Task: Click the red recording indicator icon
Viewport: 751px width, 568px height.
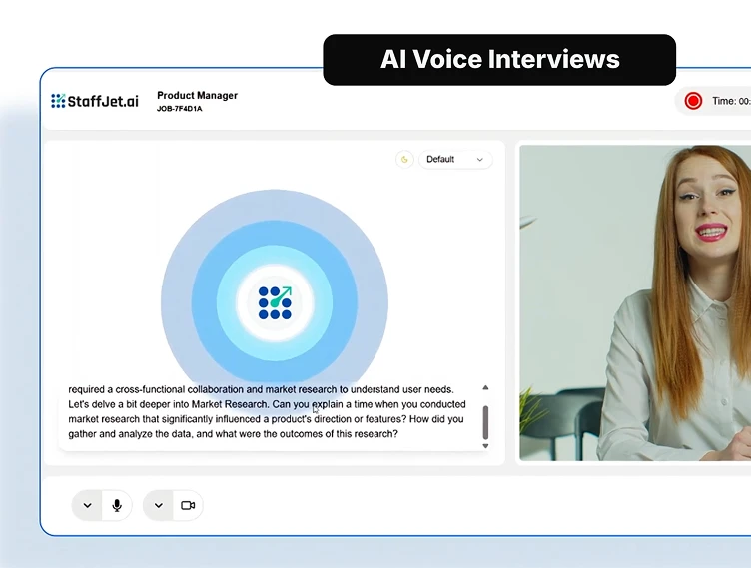Action: tap(693, 101)
